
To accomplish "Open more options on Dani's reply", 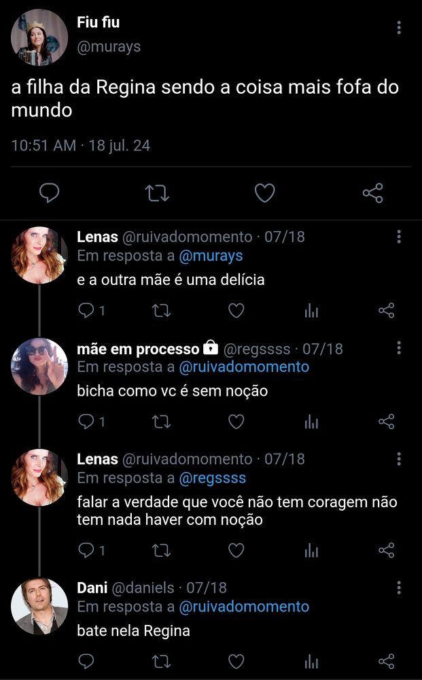I will [x=399, y=588].
